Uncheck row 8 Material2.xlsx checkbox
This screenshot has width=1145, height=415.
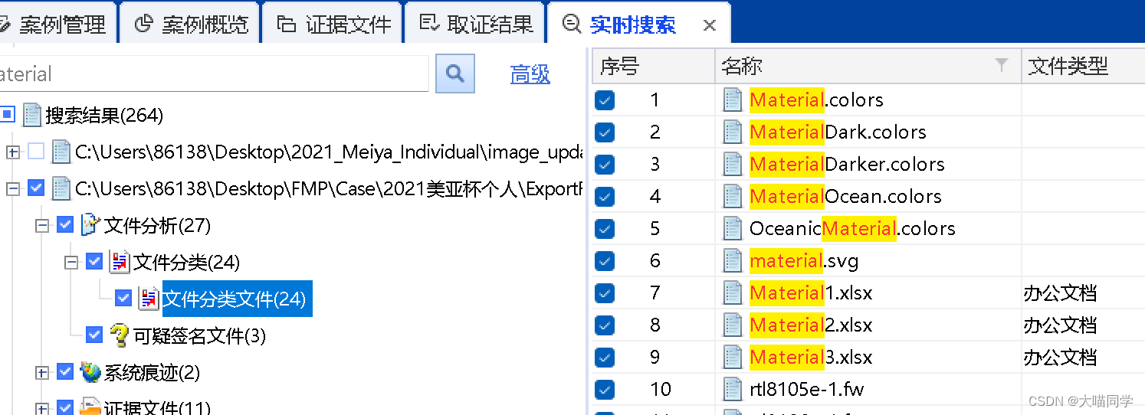click(605, 325)
